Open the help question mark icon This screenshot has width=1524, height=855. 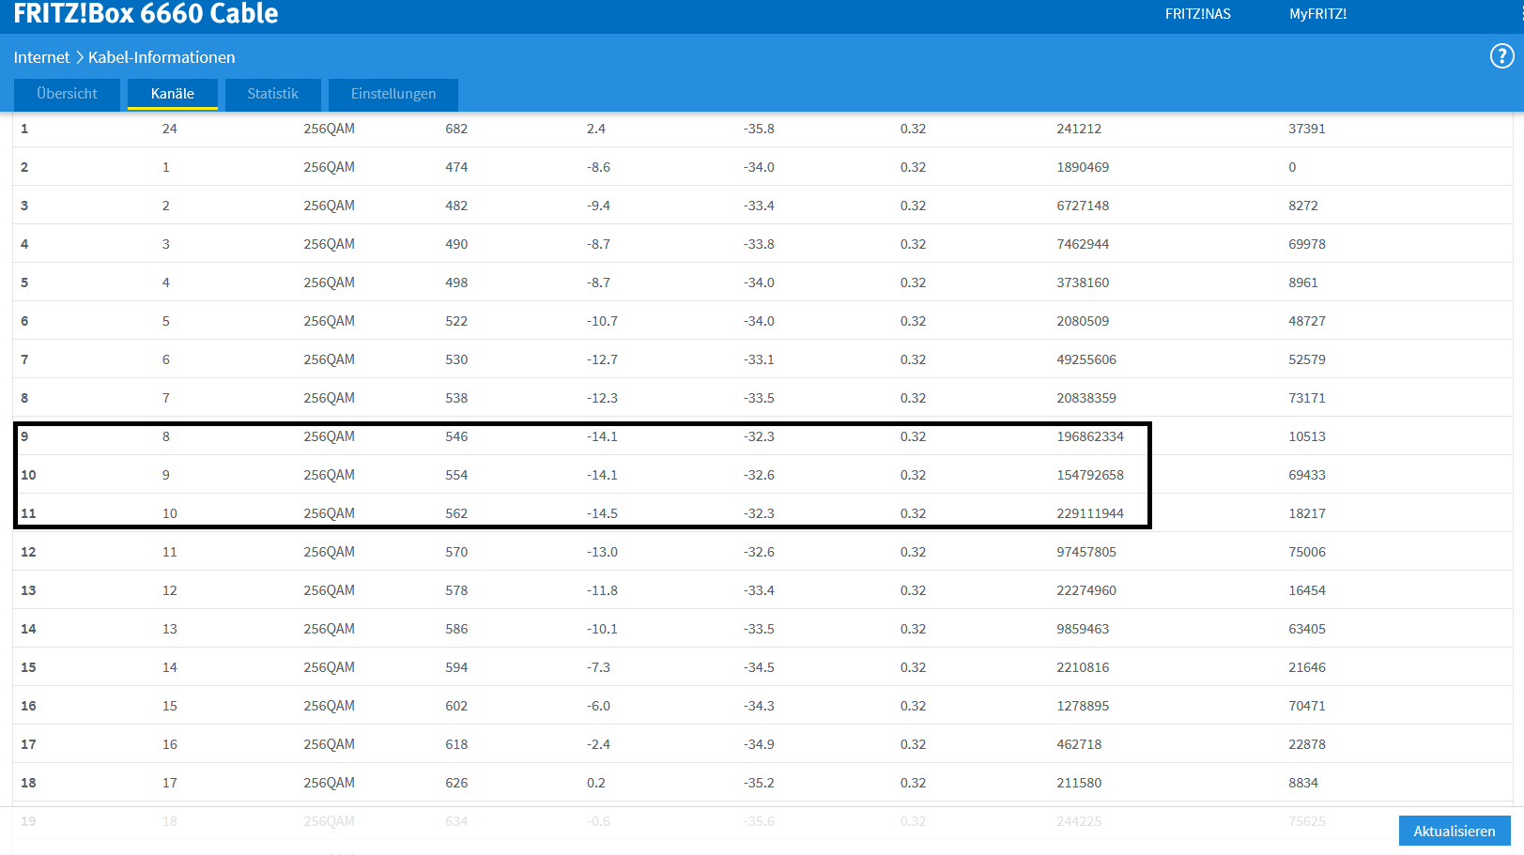(1501, 56)
